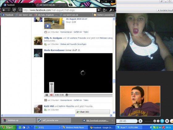Go back in the Chrome browser
This screenshot has width=173, height=130.
point(4,10)
